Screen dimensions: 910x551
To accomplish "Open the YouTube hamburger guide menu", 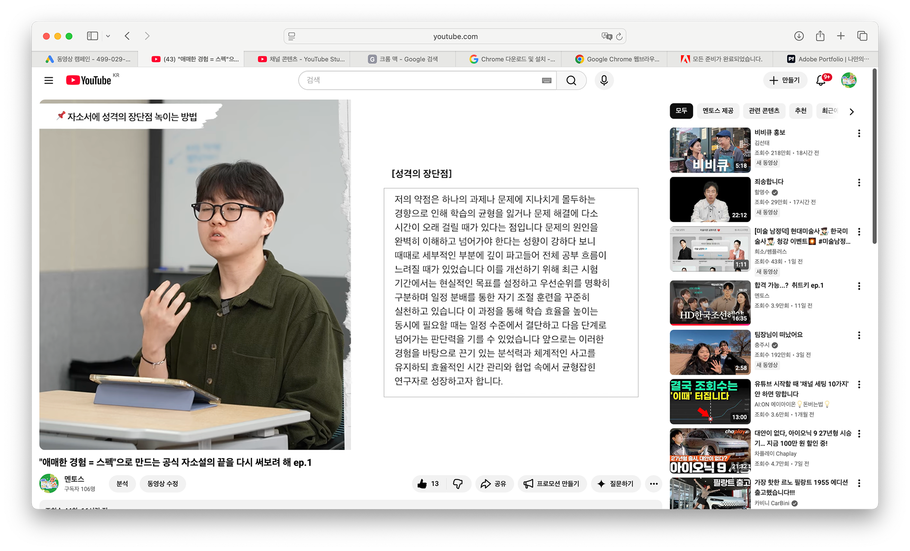I will tap(48, 81).
